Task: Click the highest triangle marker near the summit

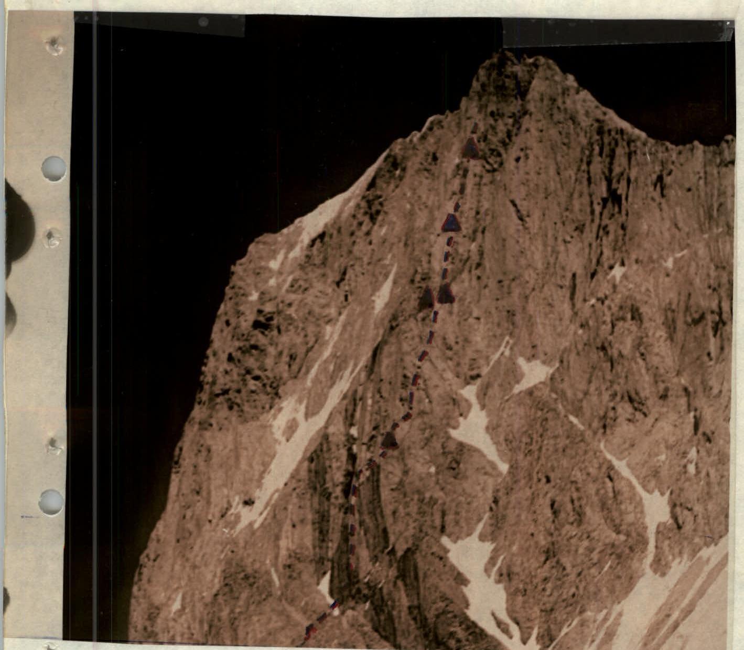Action: coord(471,148)
